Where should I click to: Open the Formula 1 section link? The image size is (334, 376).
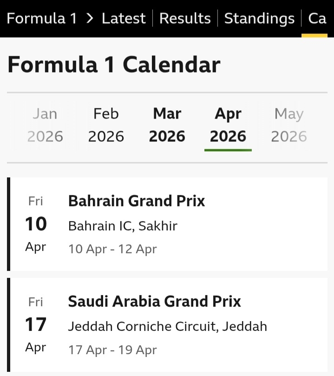pyautogui.click(x=42, y=19)
